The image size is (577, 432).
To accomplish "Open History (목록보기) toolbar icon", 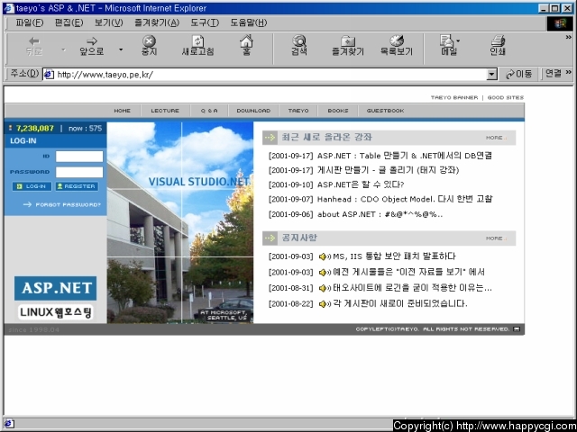I will (x=397, y=40).
